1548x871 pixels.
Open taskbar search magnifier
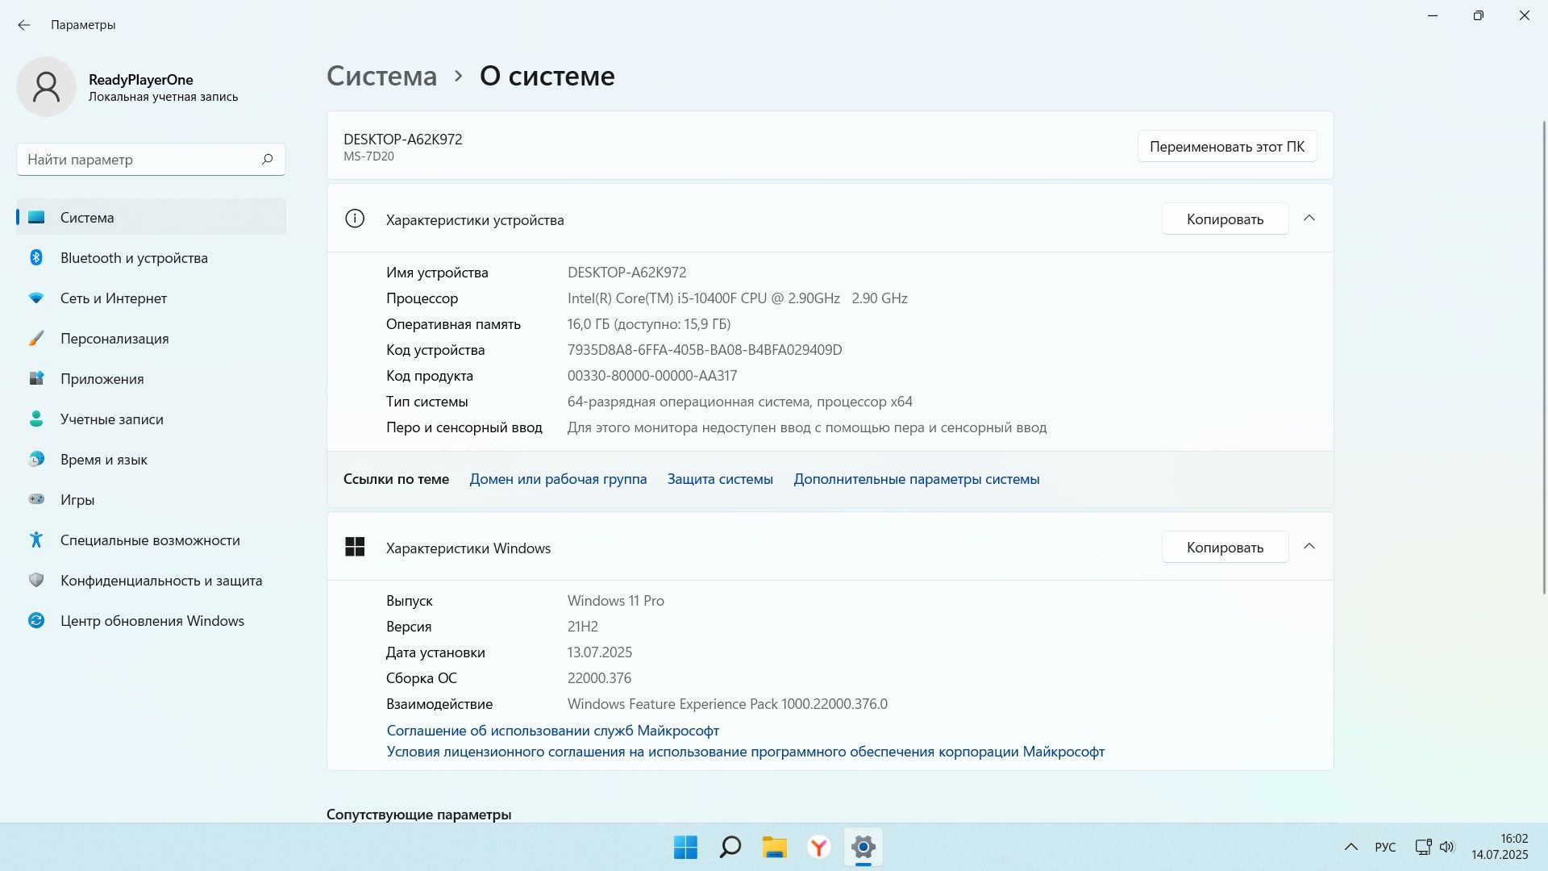click(730, 847)
